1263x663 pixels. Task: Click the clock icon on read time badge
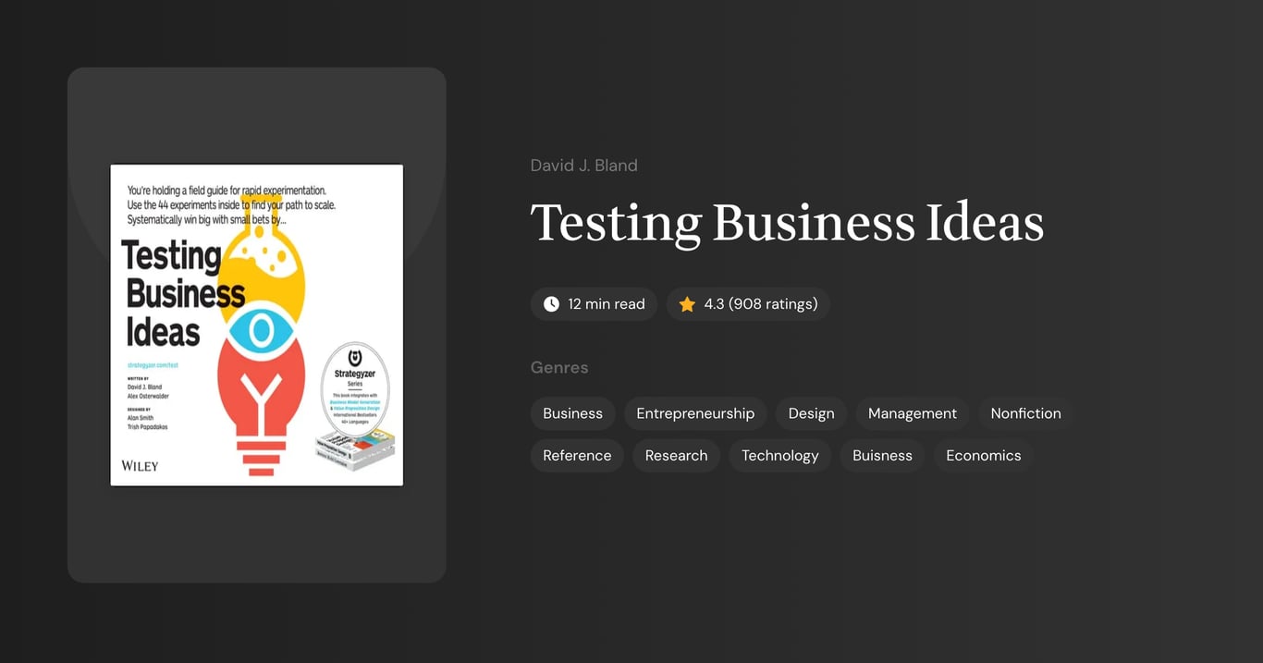(x=550, y=303)
